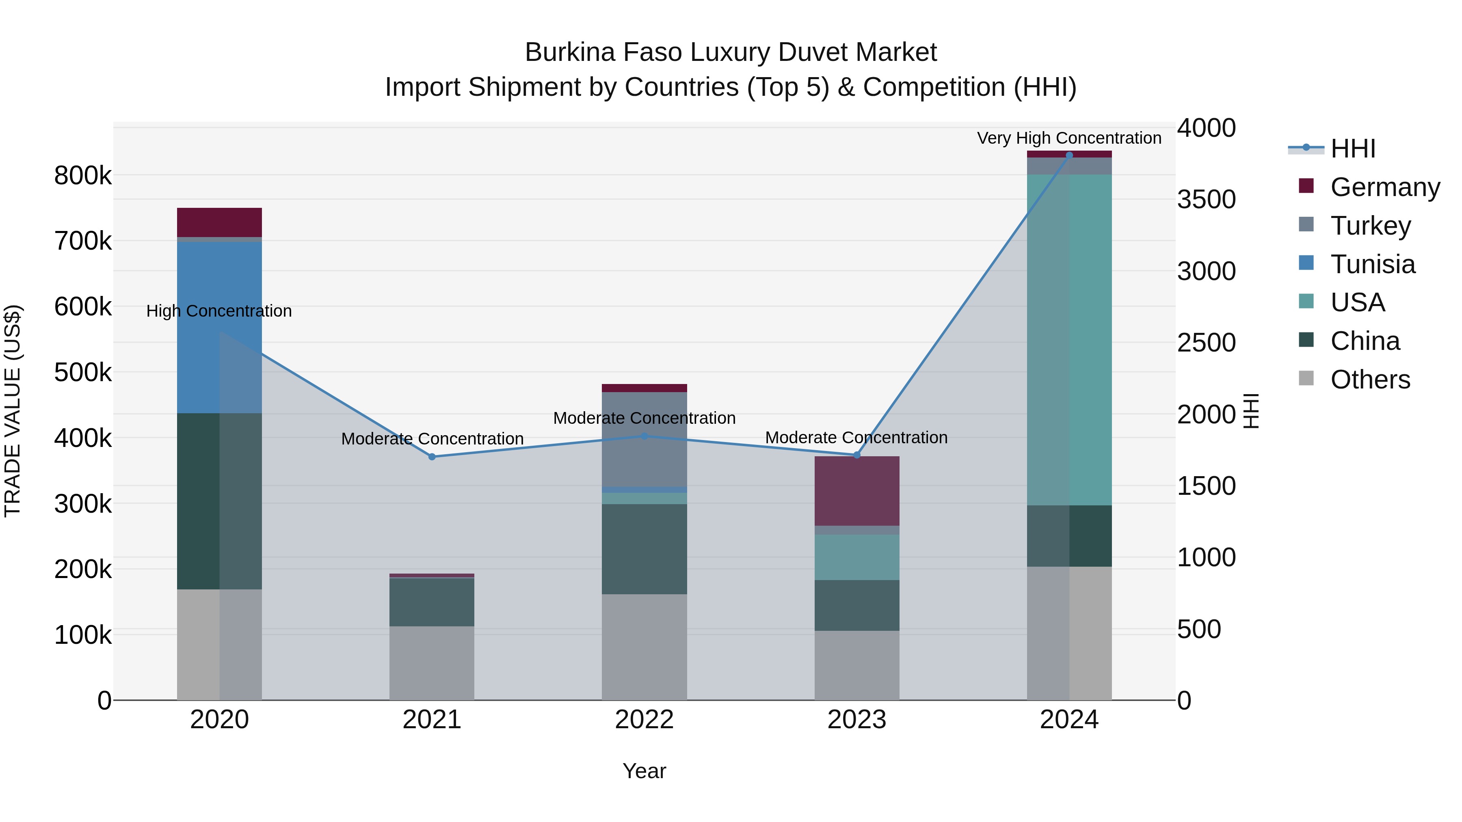Click the 2023 x-axis label
Image resolution: width=1462 pixels, height=822 pixels.
tap(857, 720)
